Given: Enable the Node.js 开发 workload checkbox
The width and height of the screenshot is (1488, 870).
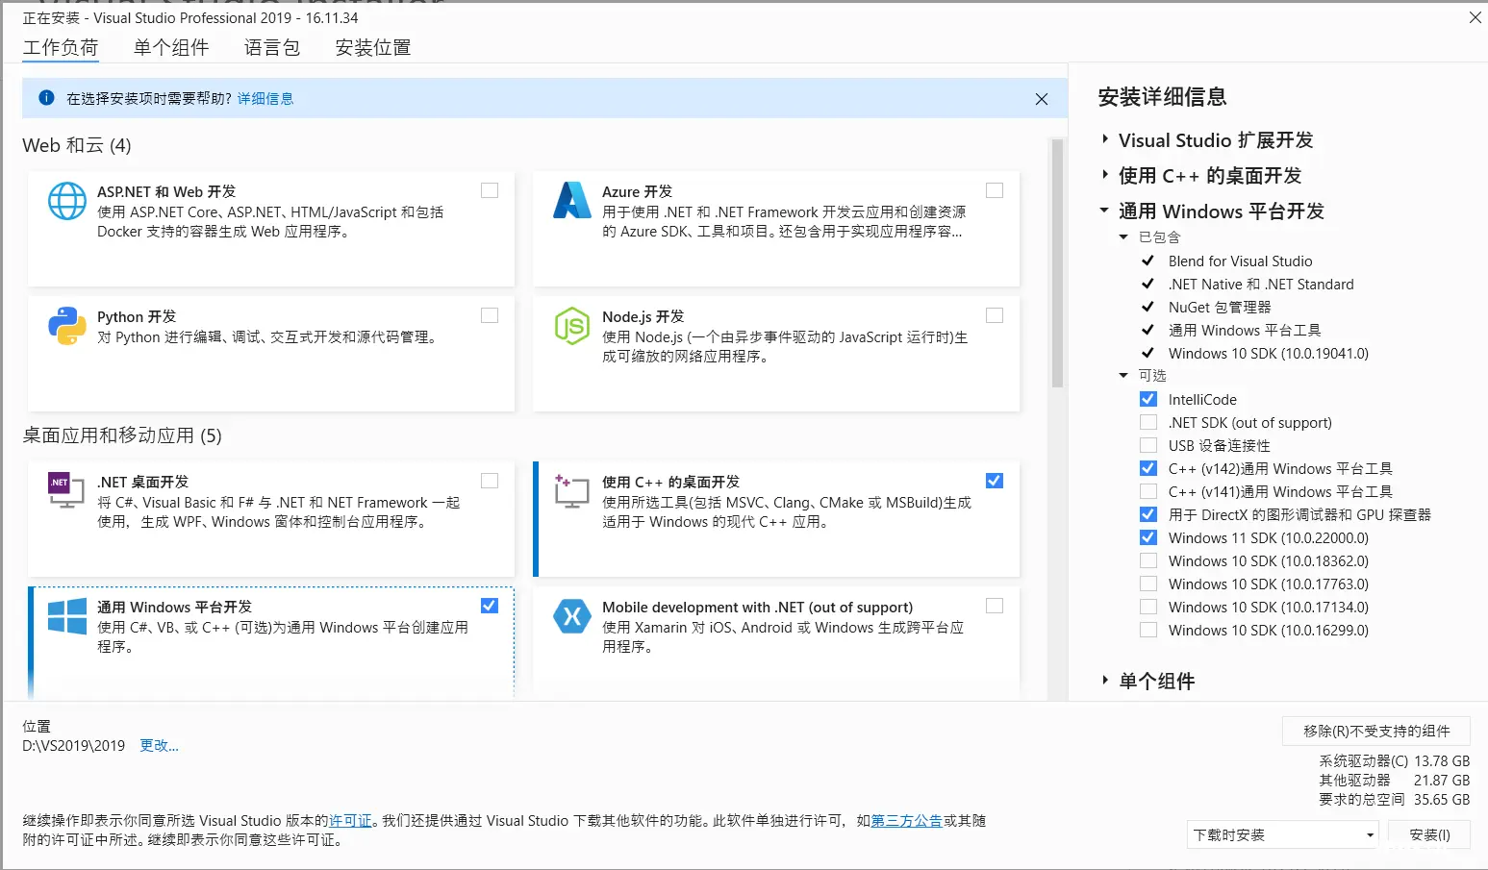Looking at the screenshot, I should (x=995, y=315).
